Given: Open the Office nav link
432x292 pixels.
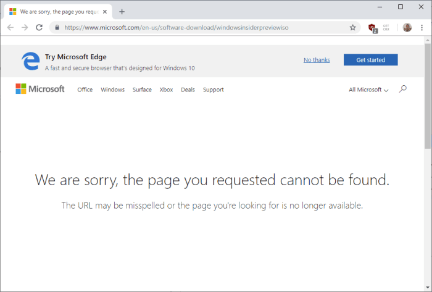Looking at the screenshot, I should (85, 90).
